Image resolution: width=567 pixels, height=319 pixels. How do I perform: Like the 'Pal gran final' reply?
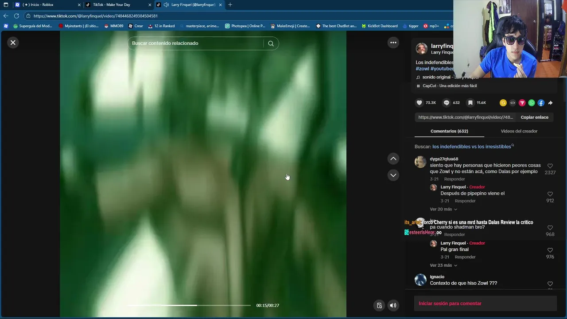point(550,250)
